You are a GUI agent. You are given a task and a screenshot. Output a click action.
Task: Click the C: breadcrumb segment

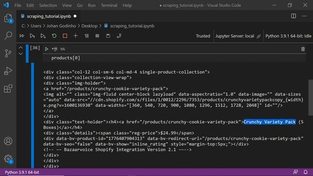[x=23, y=26]
